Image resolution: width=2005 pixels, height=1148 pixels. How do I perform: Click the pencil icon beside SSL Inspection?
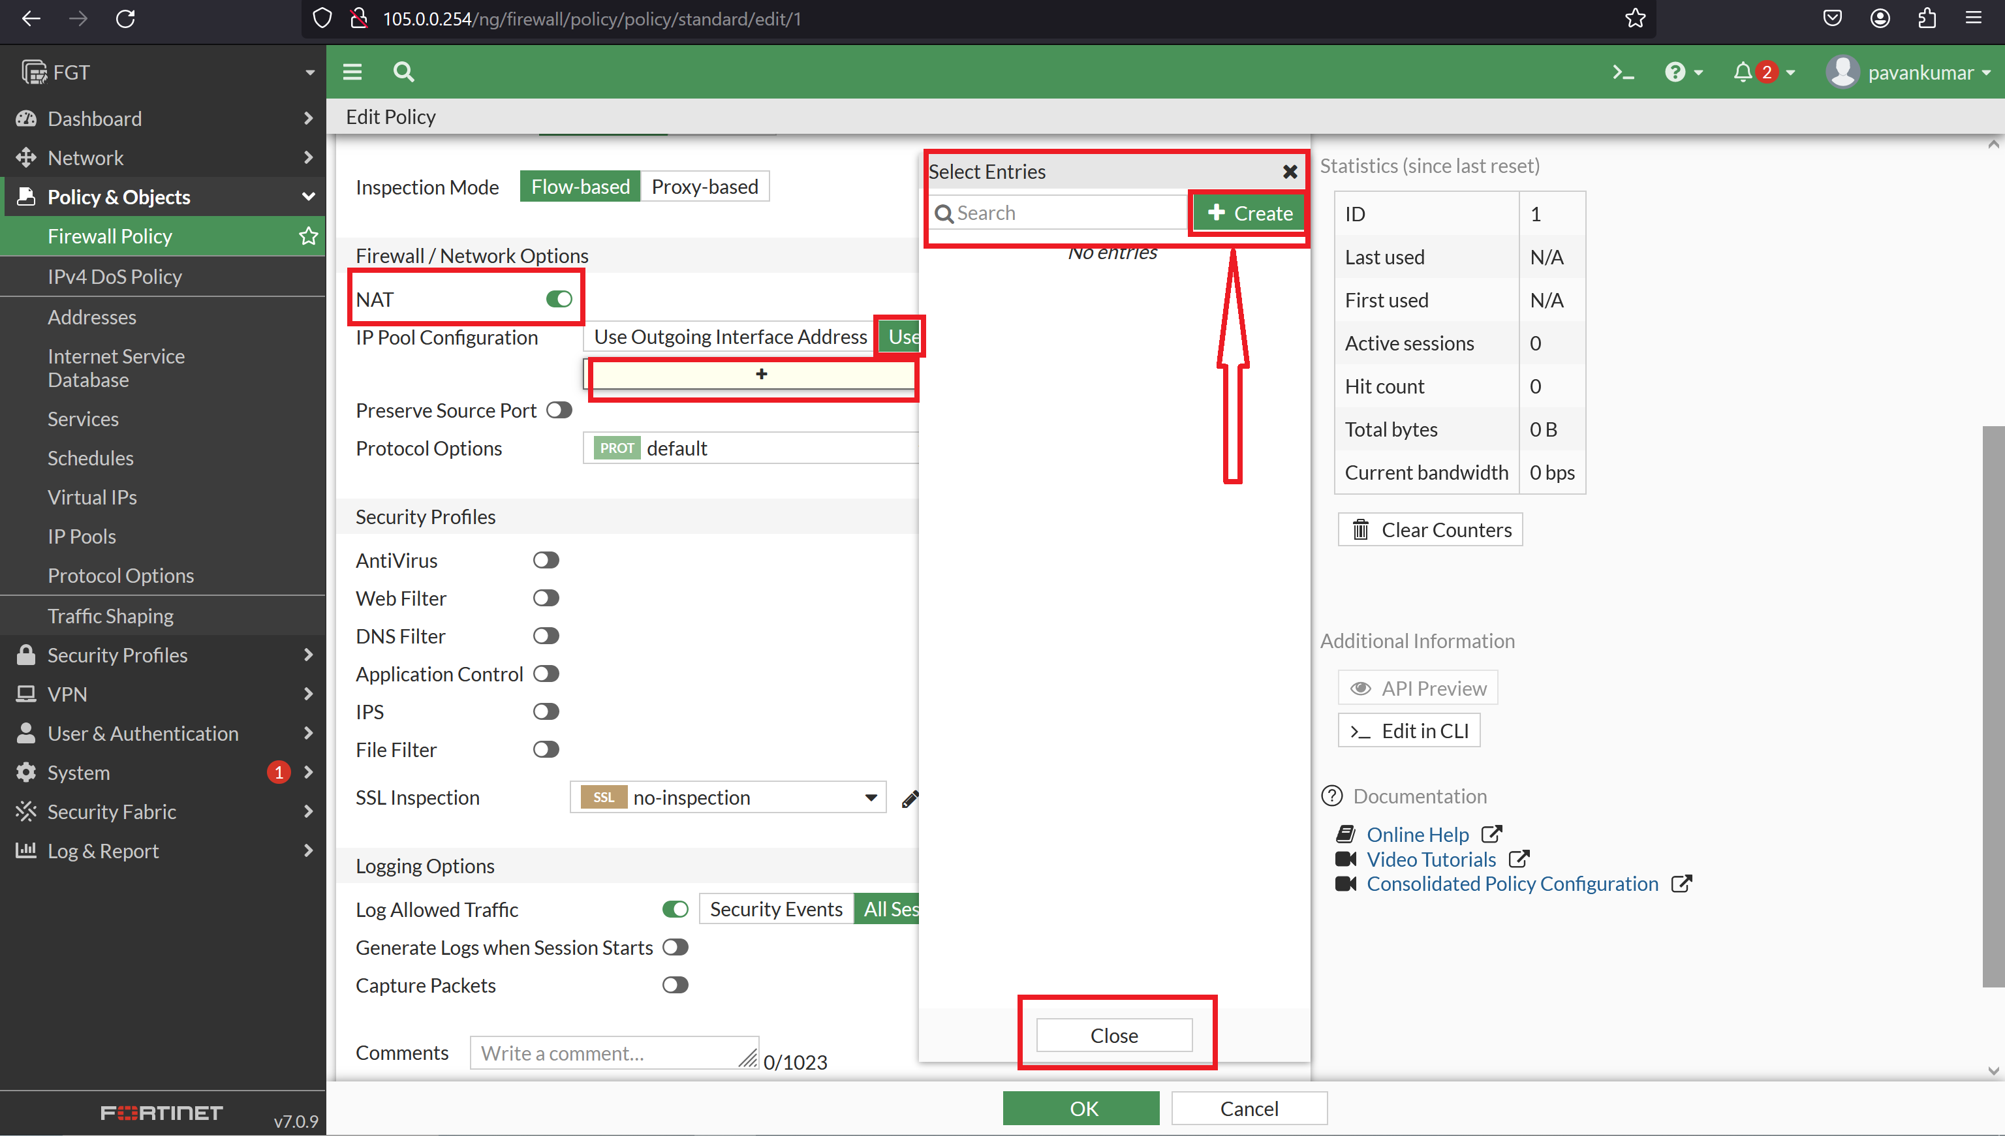[909, 798]
